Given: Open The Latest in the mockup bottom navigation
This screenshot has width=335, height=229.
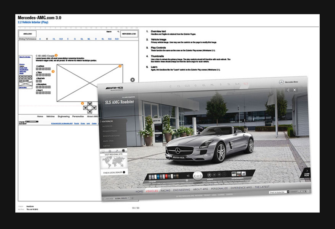Looking at the screenshot, I should click(262, 187).
